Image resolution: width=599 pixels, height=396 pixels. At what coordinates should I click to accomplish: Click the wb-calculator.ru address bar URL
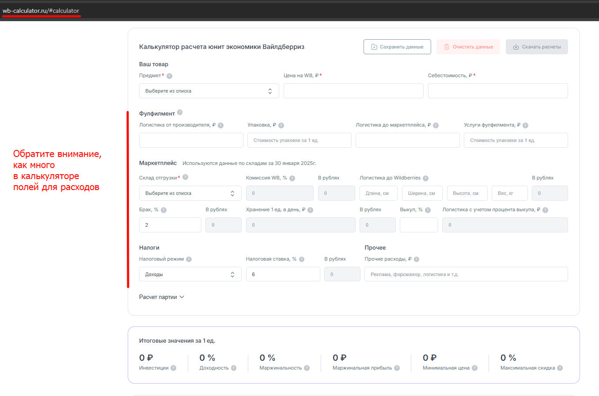[41, 11]
